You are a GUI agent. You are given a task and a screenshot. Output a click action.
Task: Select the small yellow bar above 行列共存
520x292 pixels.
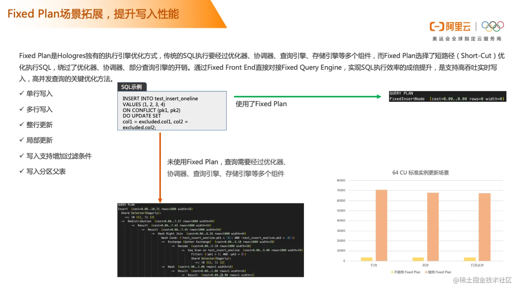click(470, 259)
